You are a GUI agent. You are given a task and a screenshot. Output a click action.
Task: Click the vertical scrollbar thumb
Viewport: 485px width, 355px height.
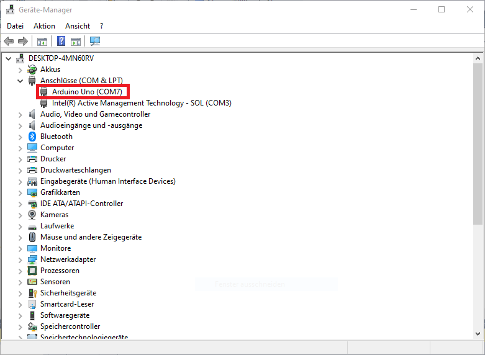tap(478, 144)
